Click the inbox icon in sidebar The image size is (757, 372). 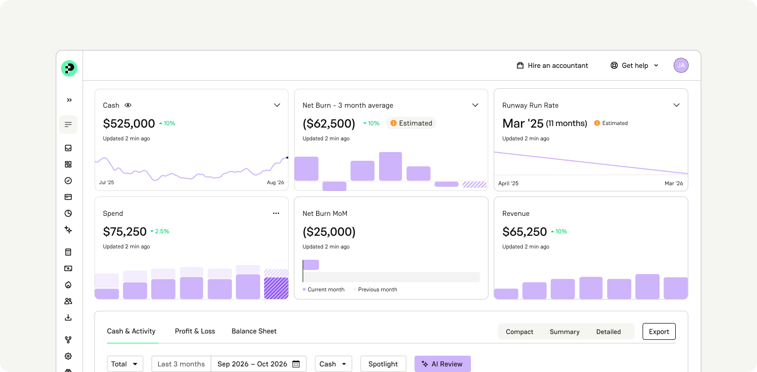click(68, 148)
